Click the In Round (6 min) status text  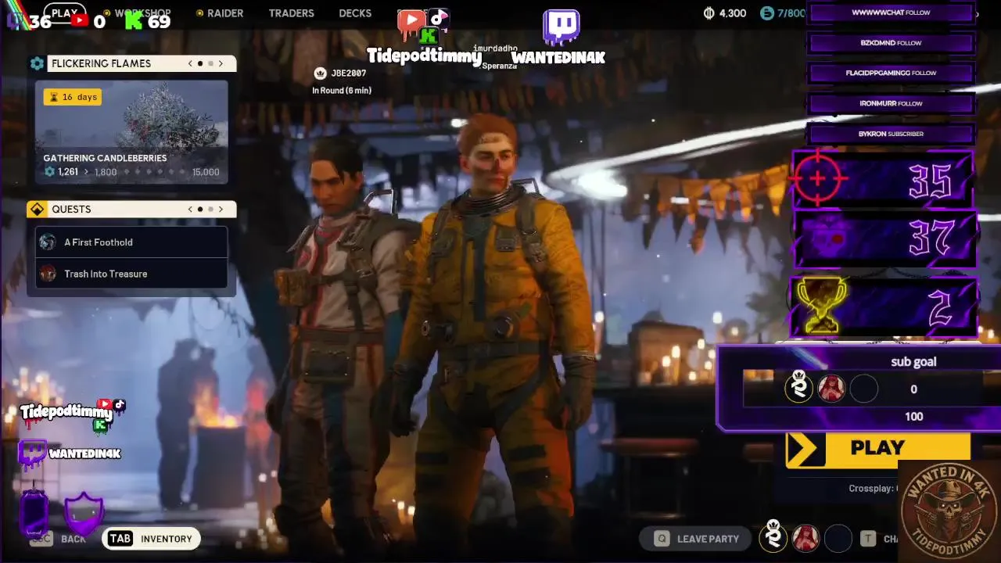pyautogui.click(x=342, y=91)
